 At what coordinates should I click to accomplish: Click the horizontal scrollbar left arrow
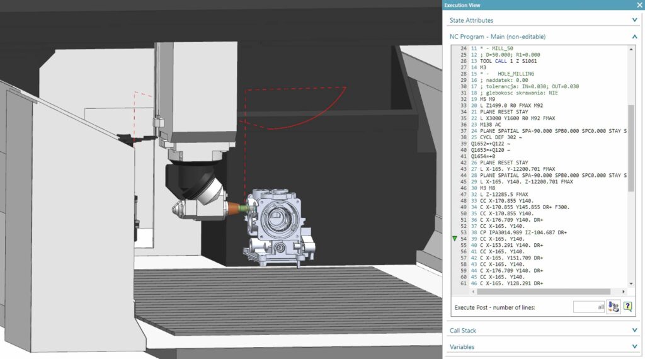point(455,292)
